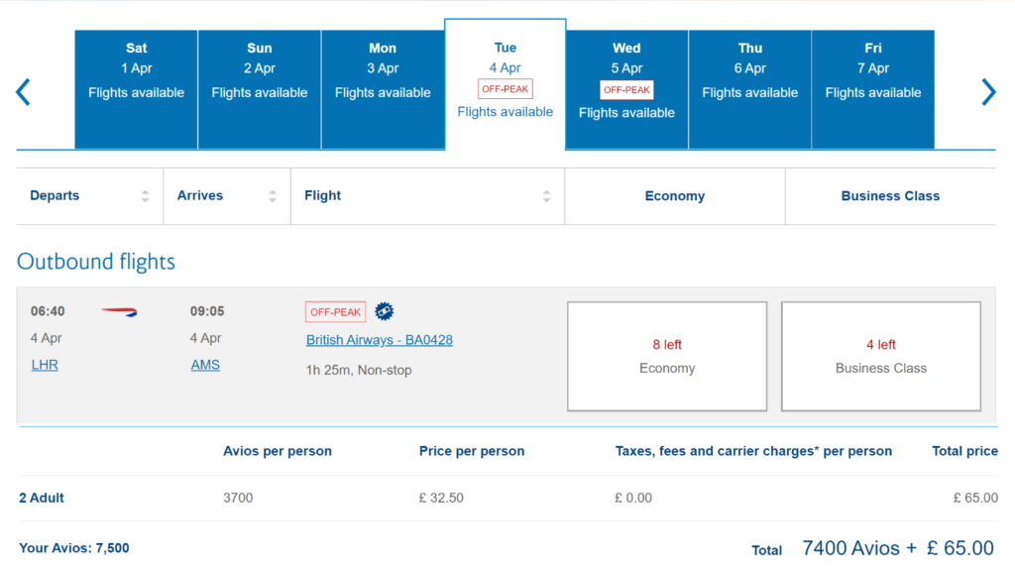Select the Economy fare with 8 seats left
Screen dimensions: 1015x571
pyautogui.click(x=666, y=355)
